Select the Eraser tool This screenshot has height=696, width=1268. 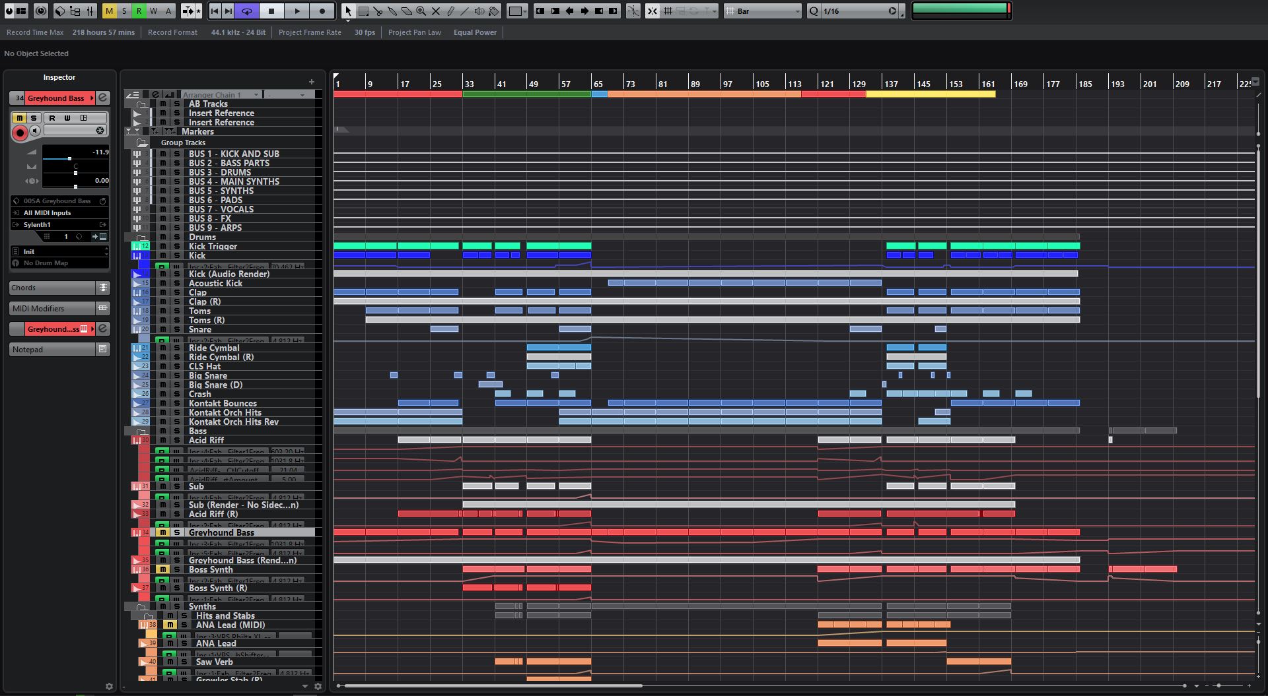tap(407, 11)
